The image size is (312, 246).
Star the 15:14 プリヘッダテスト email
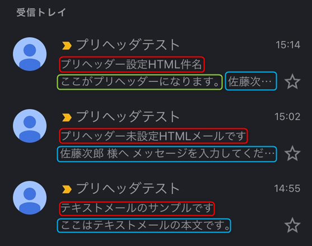pyautogui.click(x=292, y=81)
